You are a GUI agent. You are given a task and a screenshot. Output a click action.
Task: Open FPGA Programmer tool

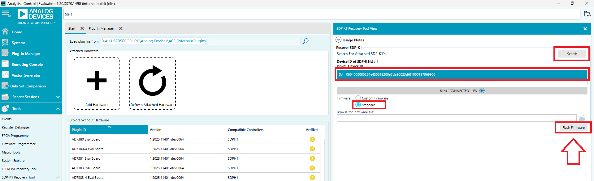coord(16,136)
